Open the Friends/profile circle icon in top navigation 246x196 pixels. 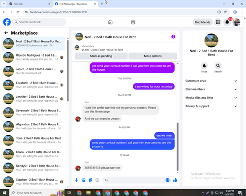tap(133, 22)
